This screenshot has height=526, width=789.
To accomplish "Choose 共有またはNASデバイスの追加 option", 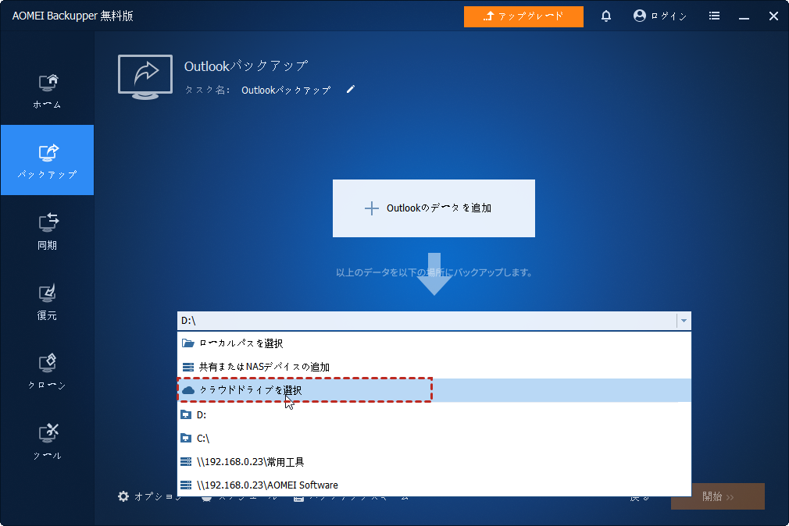I will coord(434,367).
